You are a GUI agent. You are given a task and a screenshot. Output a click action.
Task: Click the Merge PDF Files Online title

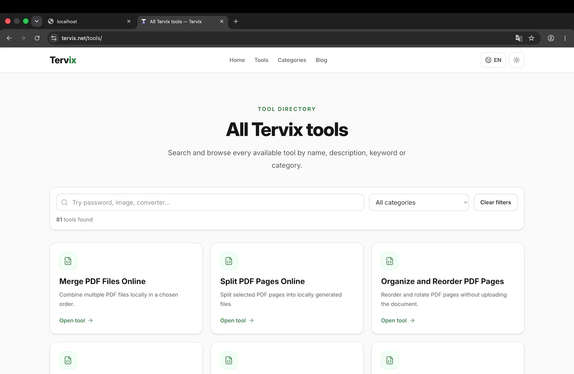point(103,281)
